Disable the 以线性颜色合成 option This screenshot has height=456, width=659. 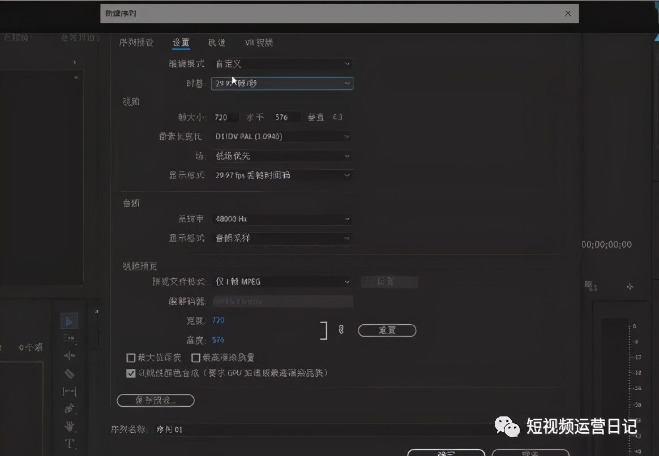click(x=131, y=373)
